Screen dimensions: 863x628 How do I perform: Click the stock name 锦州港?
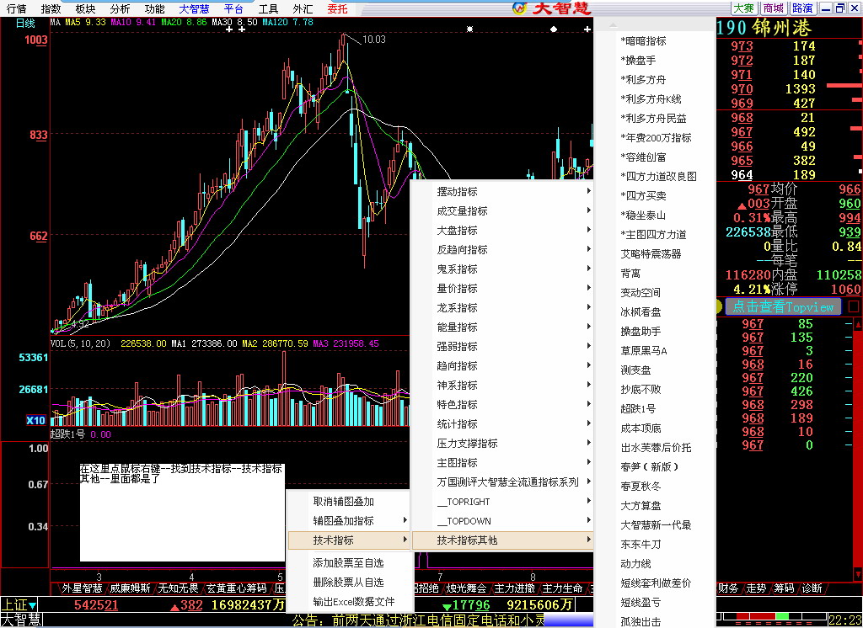point(781,28)
